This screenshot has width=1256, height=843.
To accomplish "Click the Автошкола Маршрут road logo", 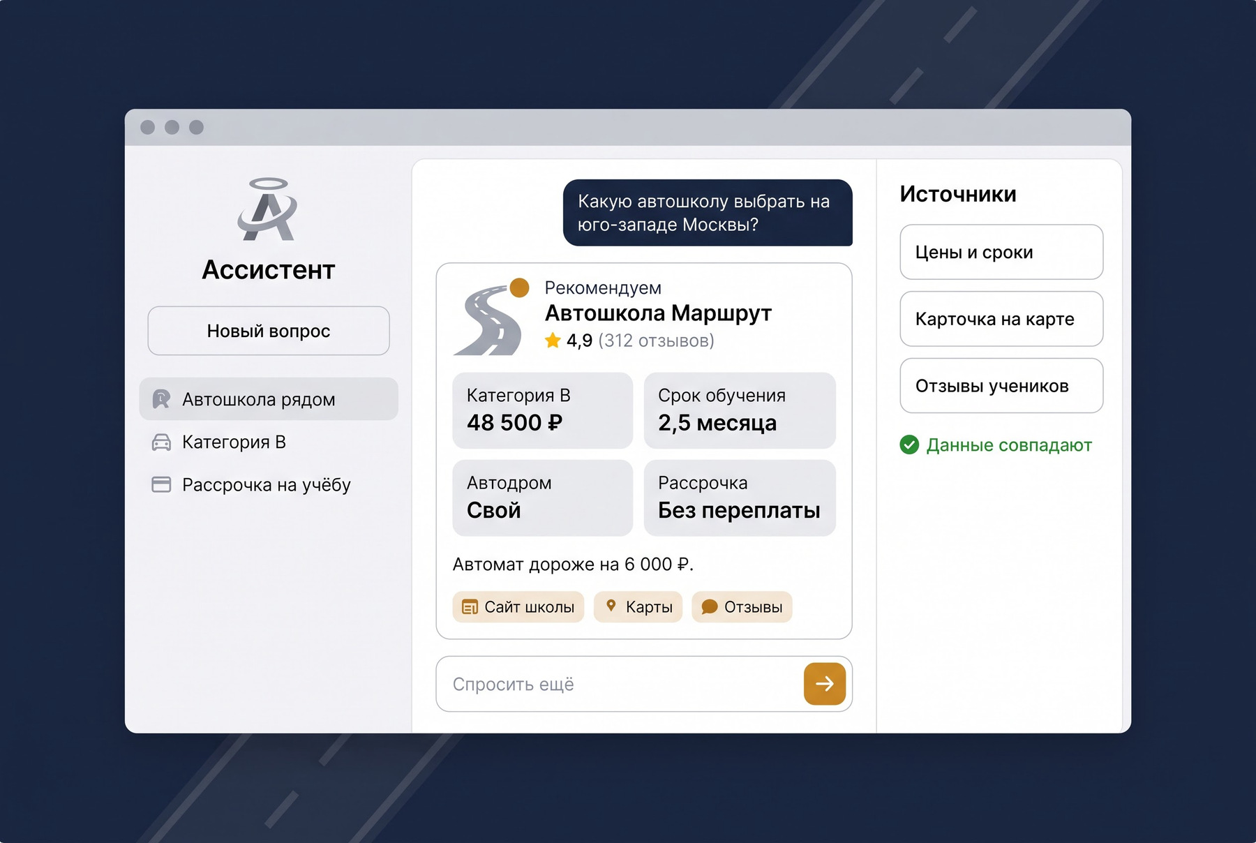I will [x=491, y=318].
